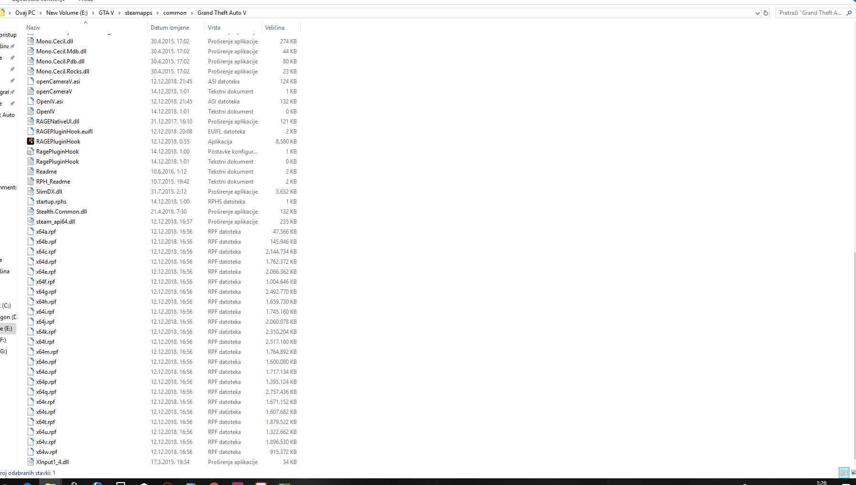Click the search magnifier icon
This screenshot has height=485, width=856.
[849, 13]
